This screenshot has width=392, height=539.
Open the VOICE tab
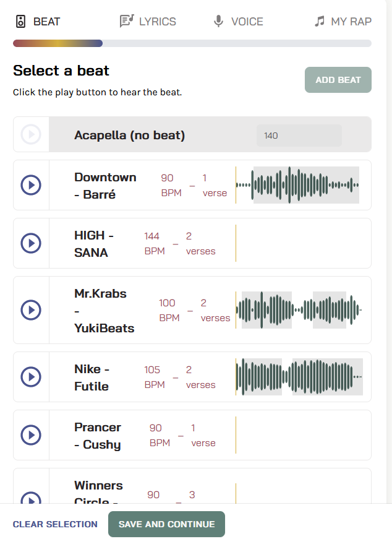point(247,22)
